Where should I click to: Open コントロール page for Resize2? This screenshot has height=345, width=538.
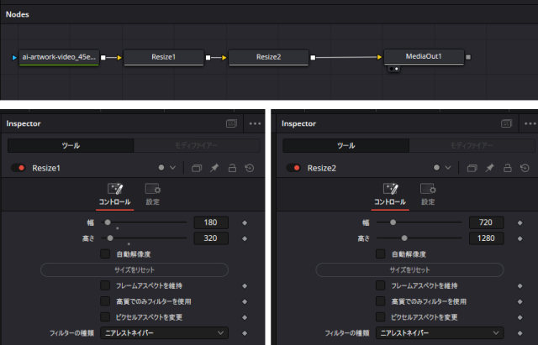click(390, 196)
